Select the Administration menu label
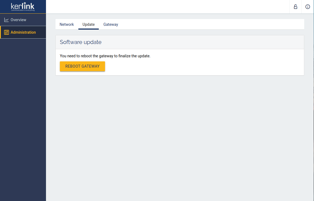The height and width of the screenshot is (201, 314). click(23, 32)
